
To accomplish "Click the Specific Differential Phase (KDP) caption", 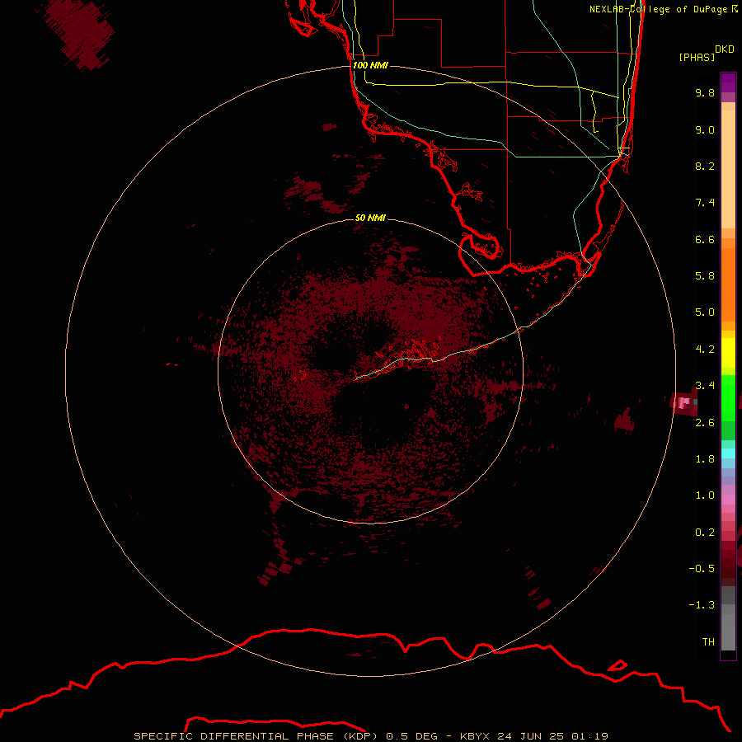I will coord(256,736).
